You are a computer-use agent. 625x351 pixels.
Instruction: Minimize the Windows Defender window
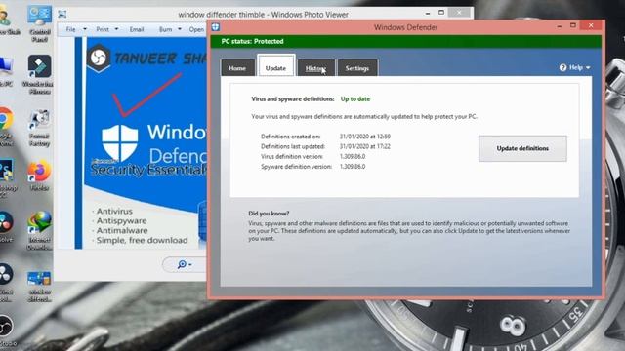point(560,26)
